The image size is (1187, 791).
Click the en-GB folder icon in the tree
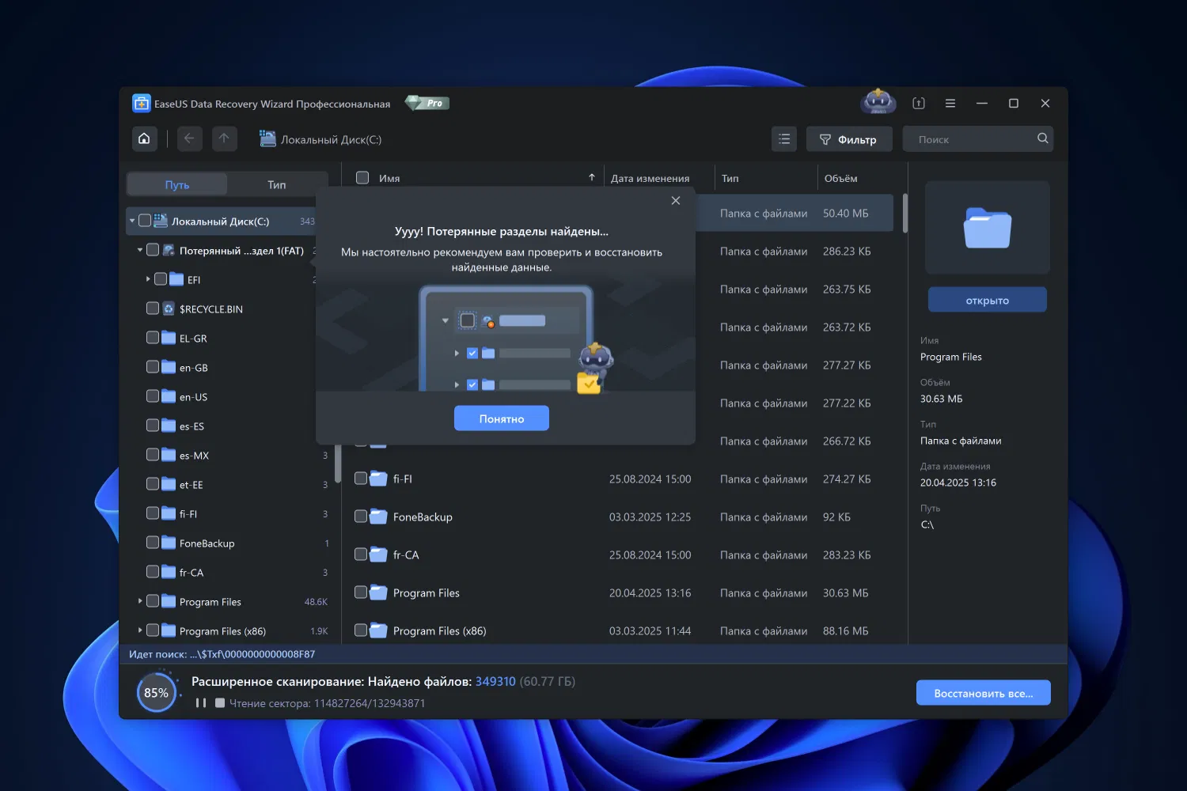(169, 367)
